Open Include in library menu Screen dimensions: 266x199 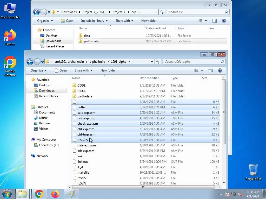[x=94, y=21]
